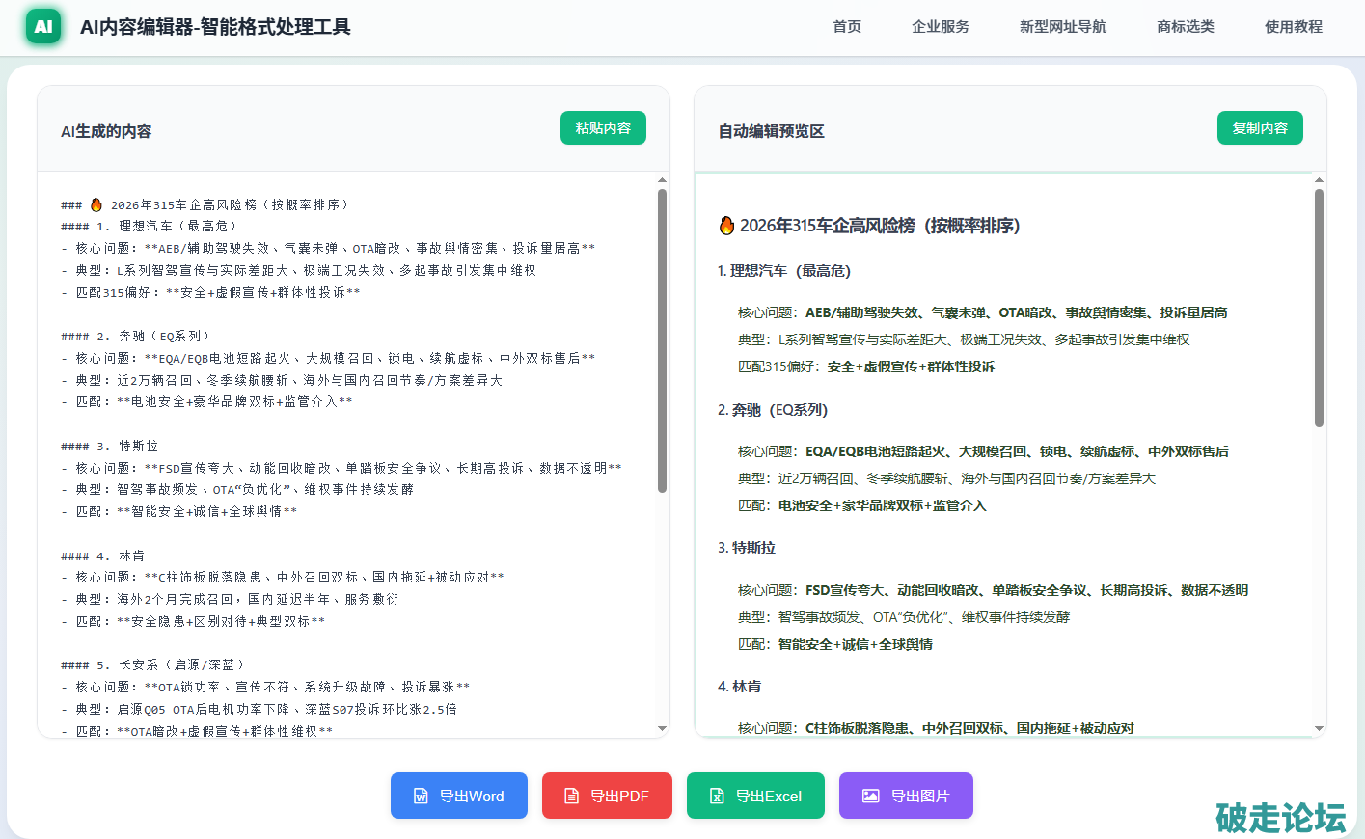The image size is (1365, 839).
Task: Open the 使用教程 tutorial link
Action: tap(1293, 27)
